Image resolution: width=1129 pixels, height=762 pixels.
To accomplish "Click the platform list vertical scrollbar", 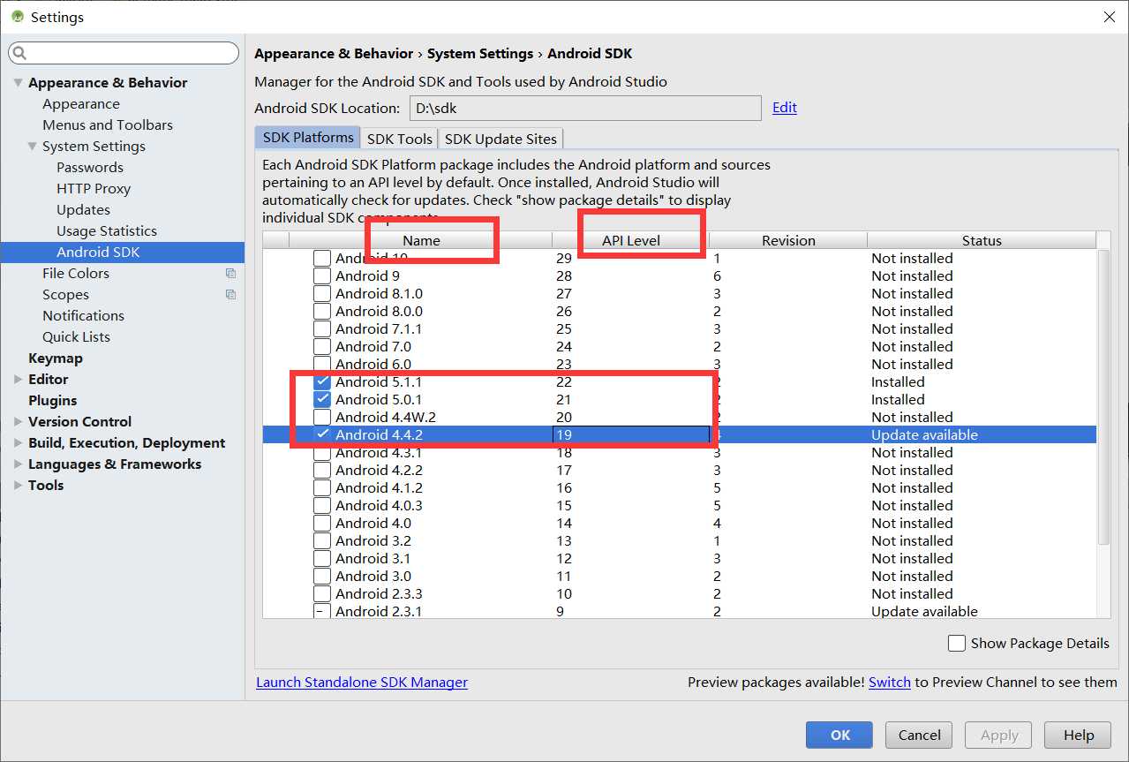I will 1103,397.
